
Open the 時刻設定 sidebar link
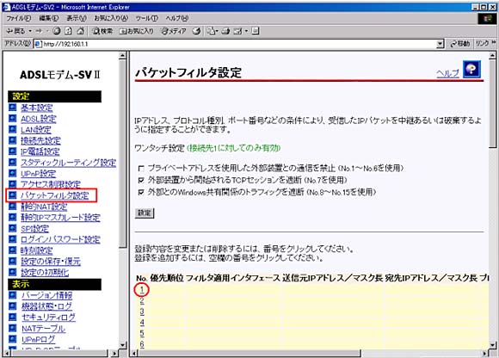[x=37, y=250]
